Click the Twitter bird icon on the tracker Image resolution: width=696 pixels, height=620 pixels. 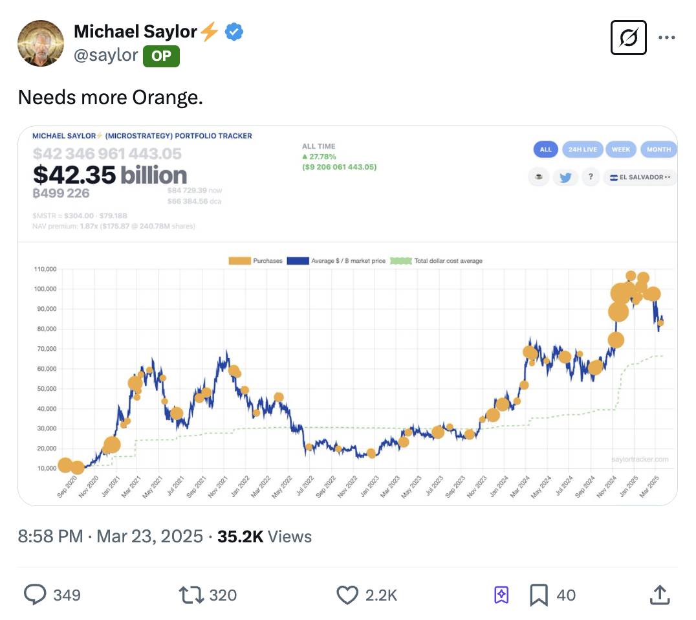pos(565,177)
